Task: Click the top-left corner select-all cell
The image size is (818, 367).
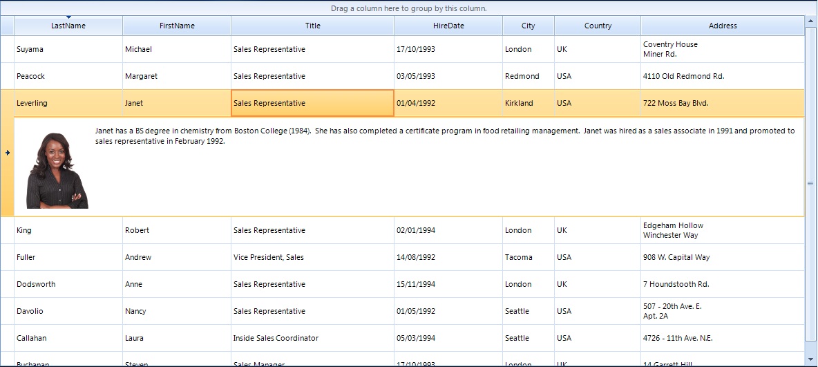Action: coord(7,26)
